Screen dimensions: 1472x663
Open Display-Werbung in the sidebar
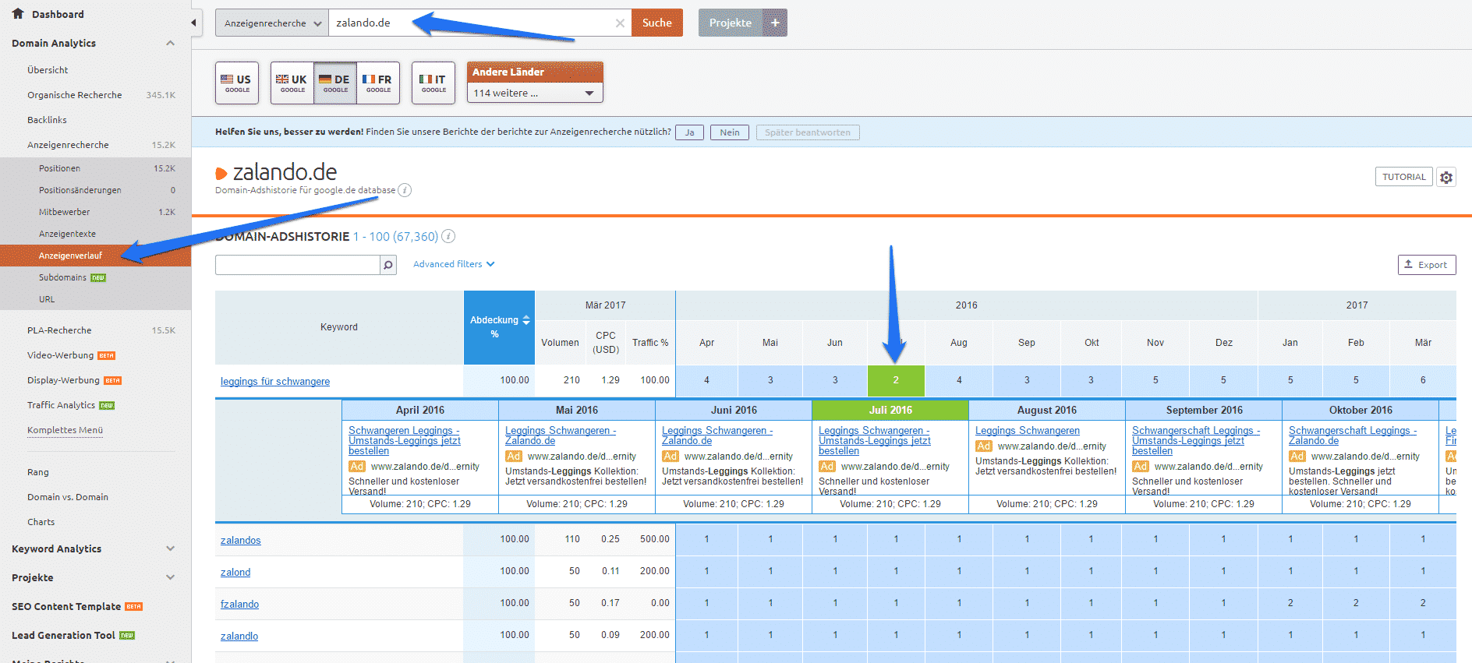(64, 380)
